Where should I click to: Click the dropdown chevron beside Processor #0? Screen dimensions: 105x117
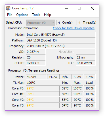53,23
